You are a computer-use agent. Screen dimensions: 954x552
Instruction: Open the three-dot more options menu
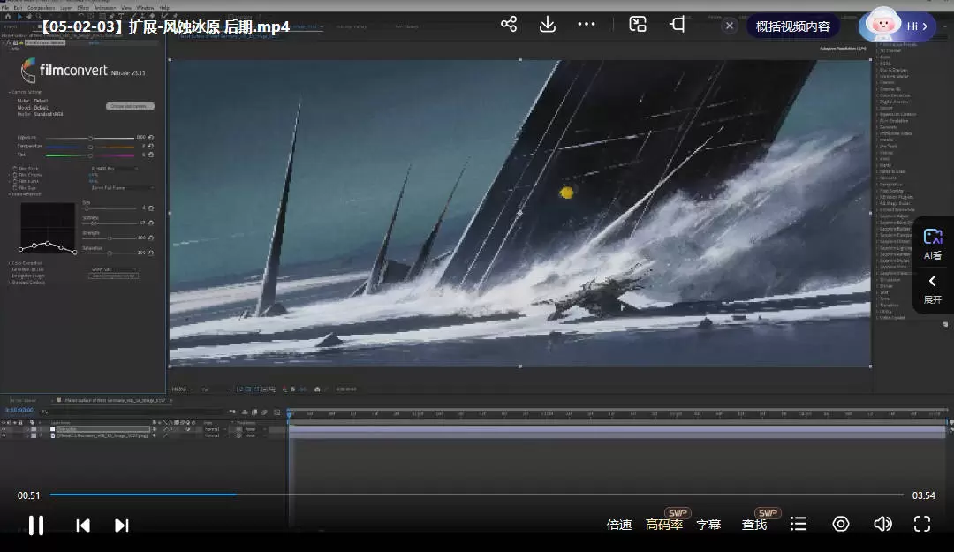click(x=586, y=25)
